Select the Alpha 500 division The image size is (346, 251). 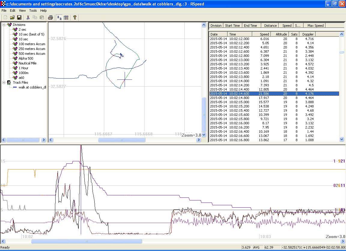(x=26, y=58)
